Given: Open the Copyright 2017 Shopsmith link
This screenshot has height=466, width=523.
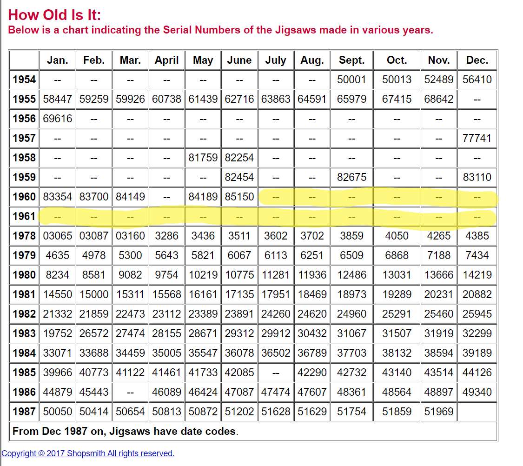Looking at the screenshot, I should click(88, 453).
